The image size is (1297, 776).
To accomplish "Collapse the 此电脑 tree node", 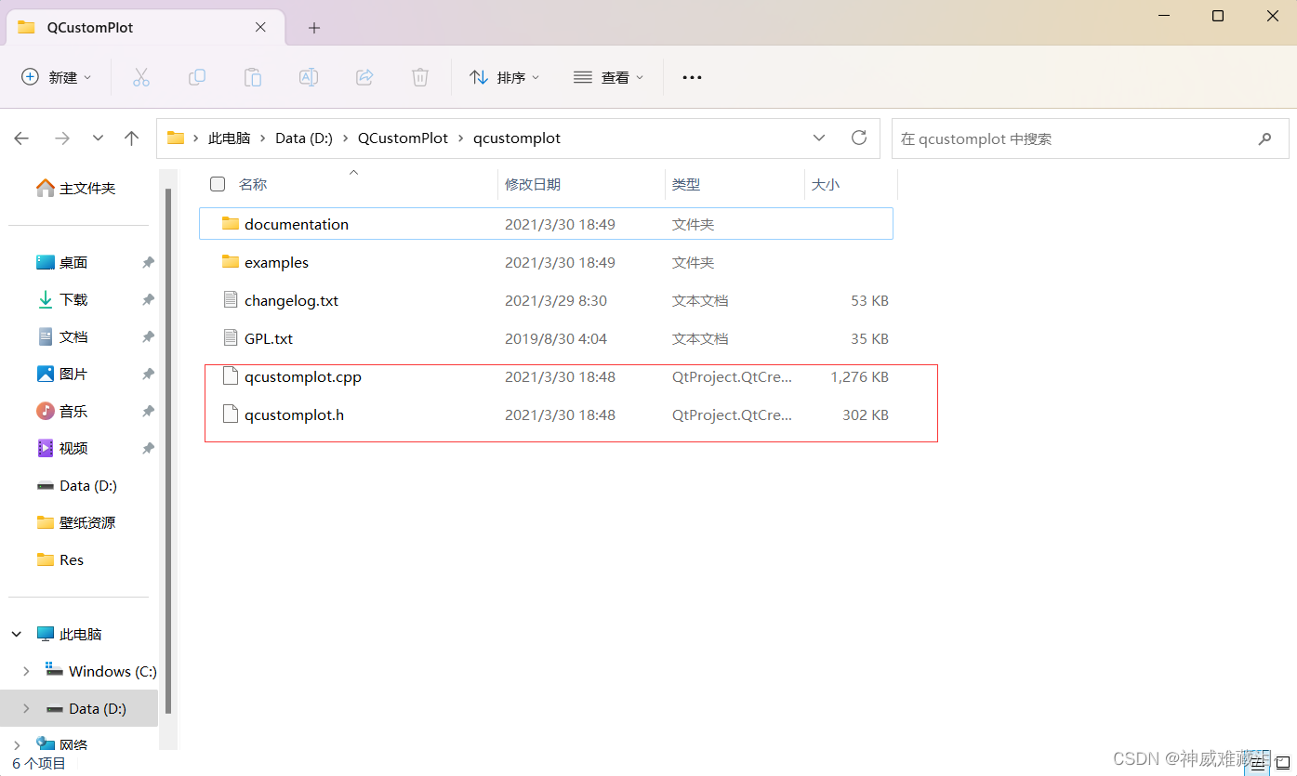I will 17,634.
